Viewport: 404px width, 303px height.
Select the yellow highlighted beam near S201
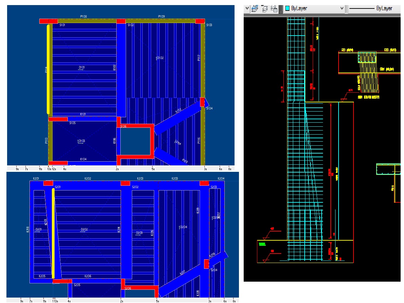pyautogui.click(x=53, y=233)
